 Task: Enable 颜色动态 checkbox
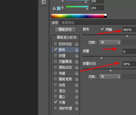point(55,67)
